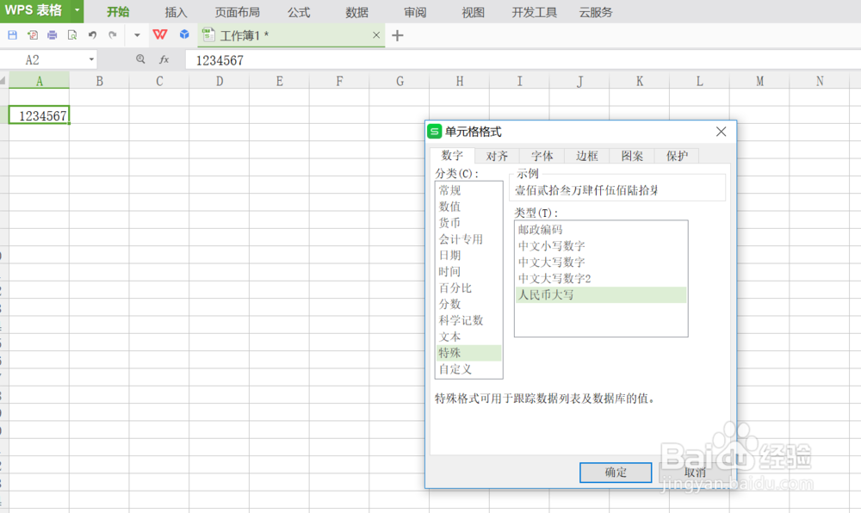861x513 pixels.
Task: Choose 中文大写数字 in the type list
Action: 601,263
